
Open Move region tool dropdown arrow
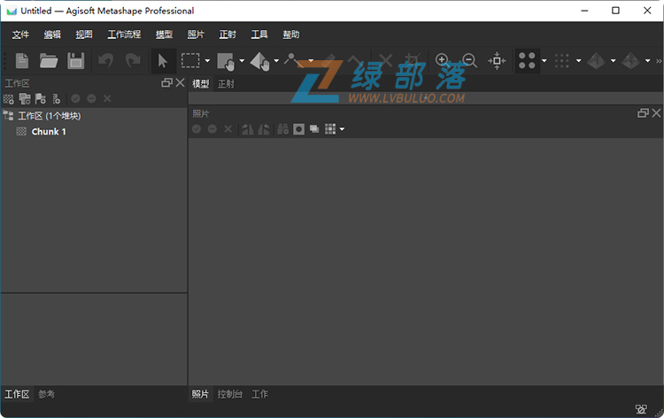(x=242, y=60)
